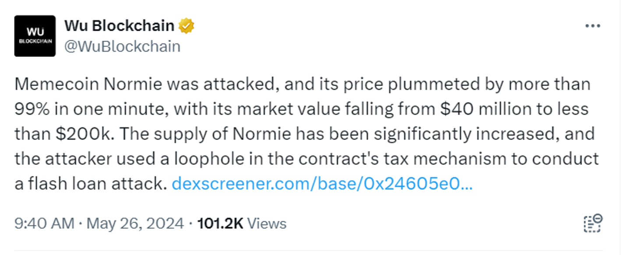Click the gold verified badge beside Wu Blockchain
The width and height of the screenshot is (622, 255).
[x=187, y=25]
